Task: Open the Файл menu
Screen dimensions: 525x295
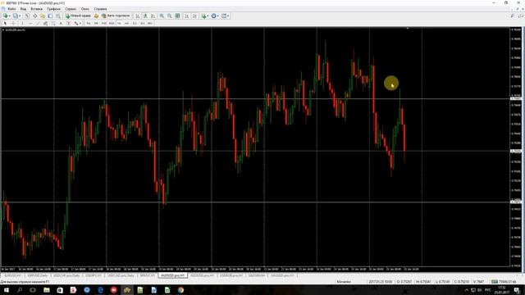Action: (x=11, y=9)
